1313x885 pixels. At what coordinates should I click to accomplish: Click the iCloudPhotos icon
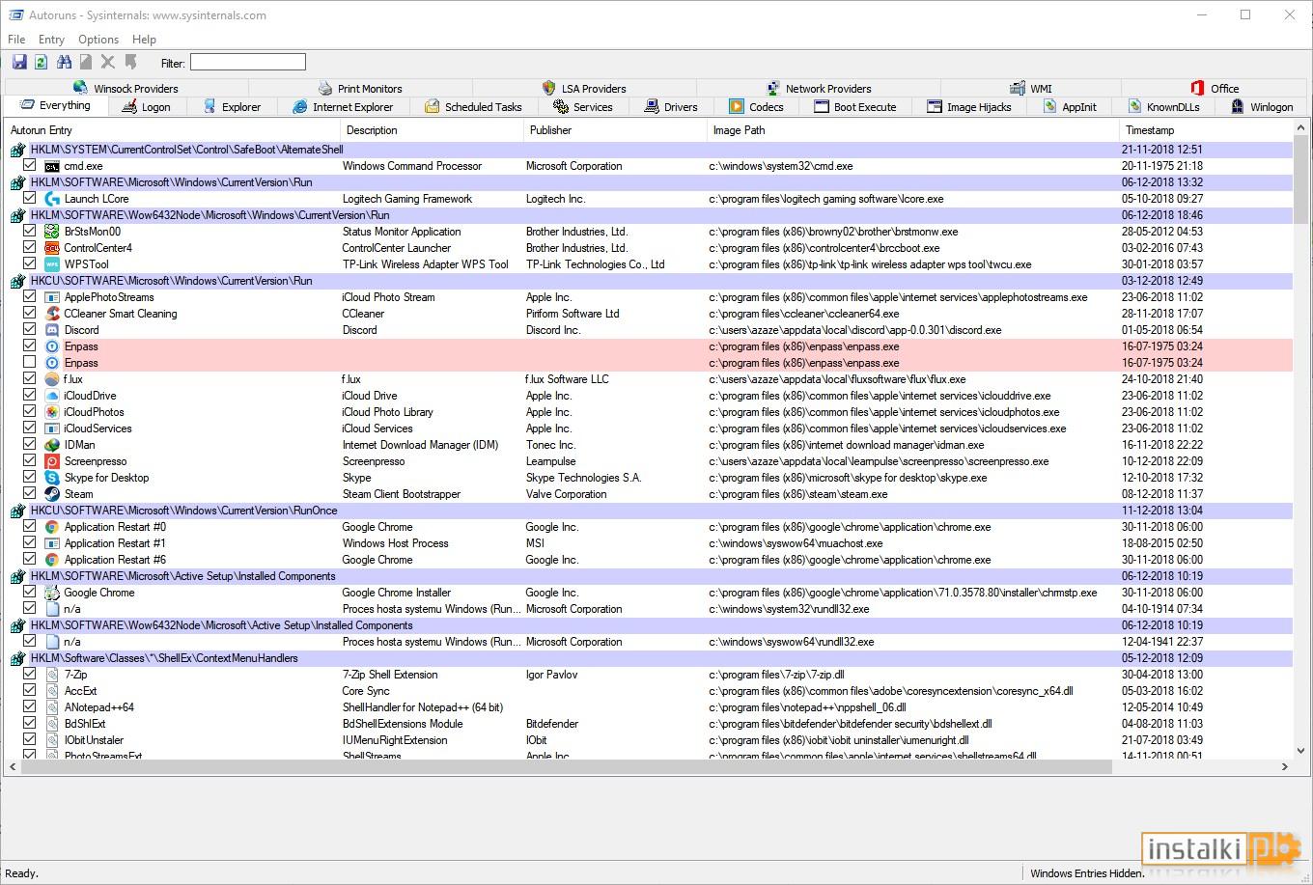tap(52, 412)
